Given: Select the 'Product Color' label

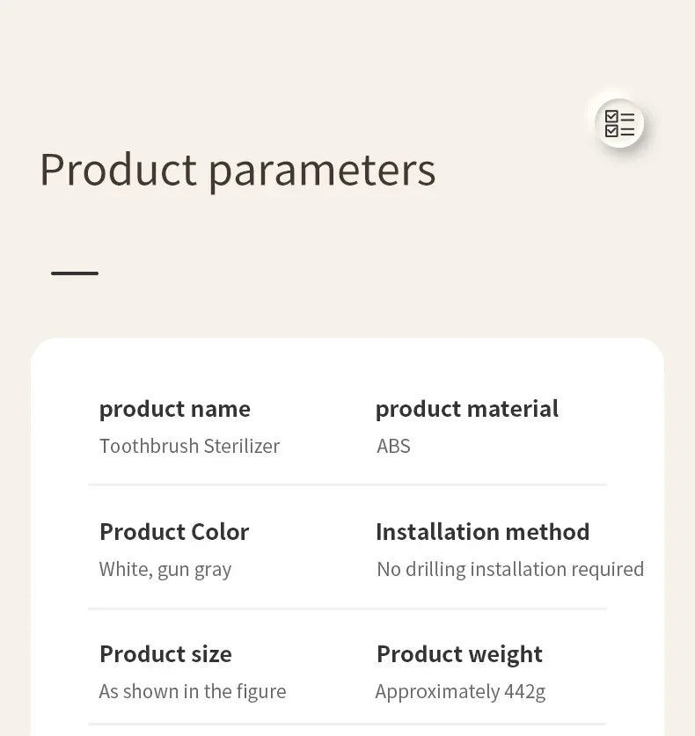Looking at the screenshot, I should pos(174,532).
